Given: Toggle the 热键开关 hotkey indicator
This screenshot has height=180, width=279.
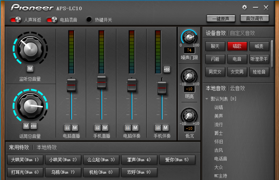Looking at the screenshot, I should pyautogui.click(x=89, y=20).
